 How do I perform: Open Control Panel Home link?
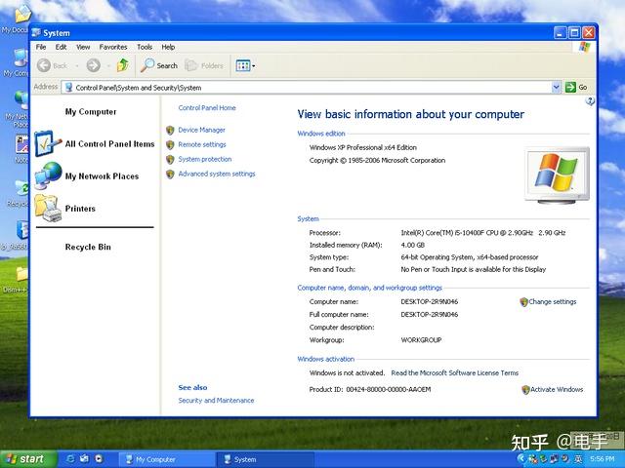pyautogui.click(x=207, y=108)
